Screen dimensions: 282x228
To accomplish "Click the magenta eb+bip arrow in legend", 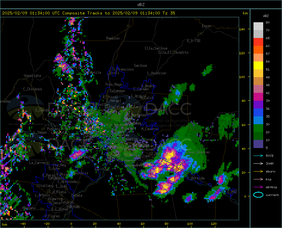I will [x=258, y=187].
